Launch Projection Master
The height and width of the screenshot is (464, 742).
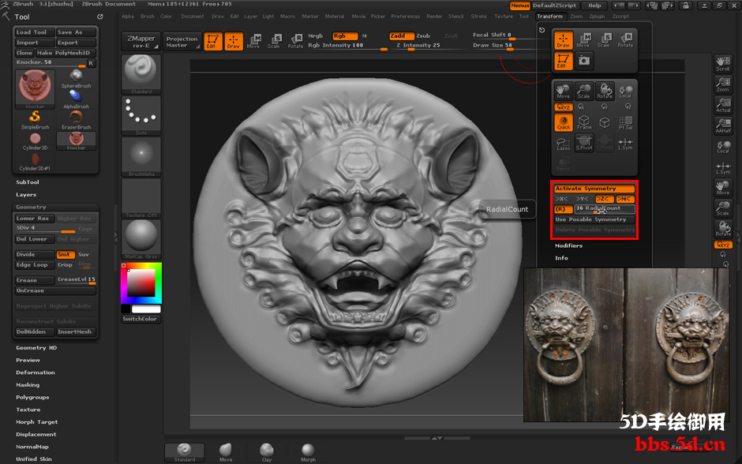pyautogui.click(x=182, y=42)
